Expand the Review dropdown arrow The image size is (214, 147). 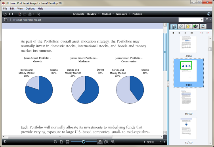pos(99,14)
